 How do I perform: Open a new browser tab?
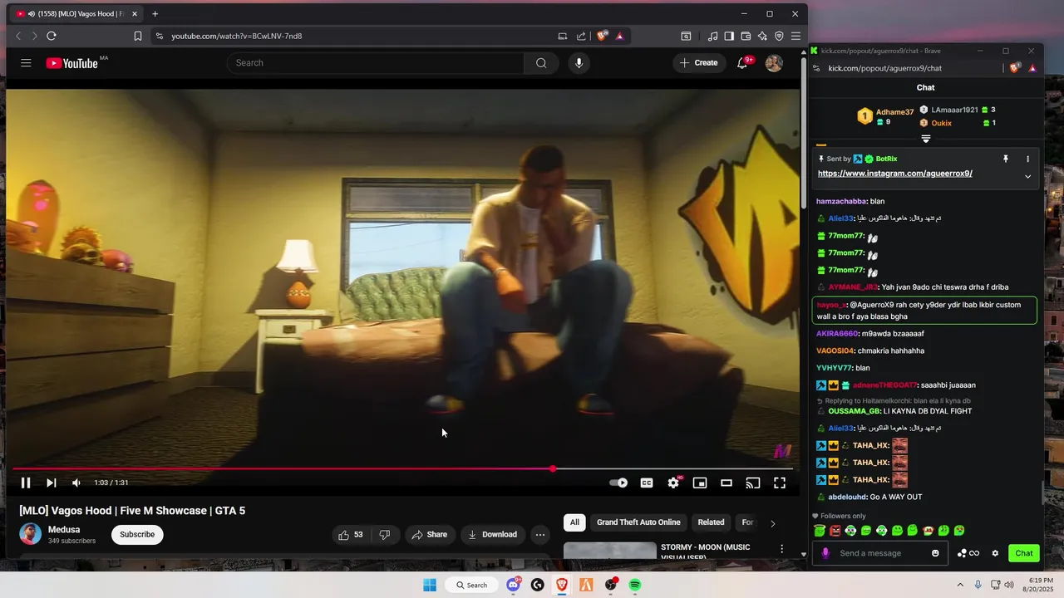(x=155, y=13)
